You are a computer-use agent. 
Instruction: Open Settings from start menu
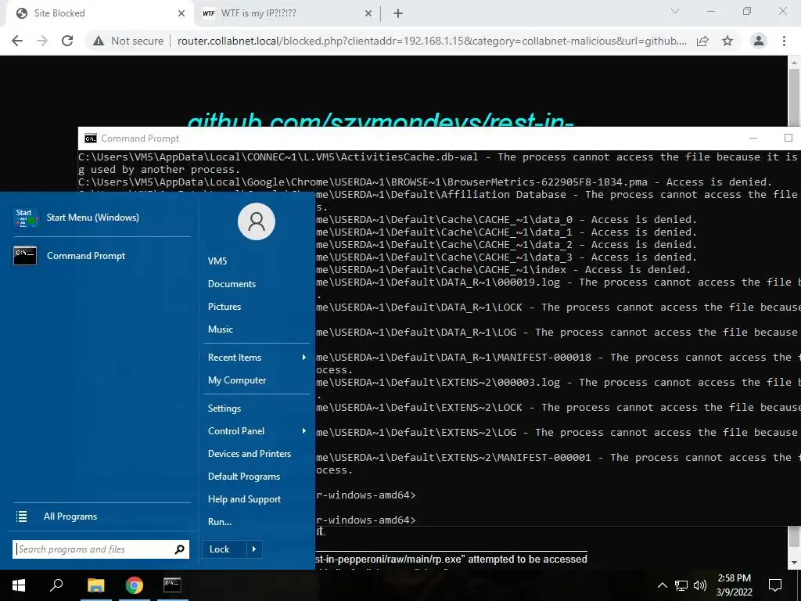(224, 408)
